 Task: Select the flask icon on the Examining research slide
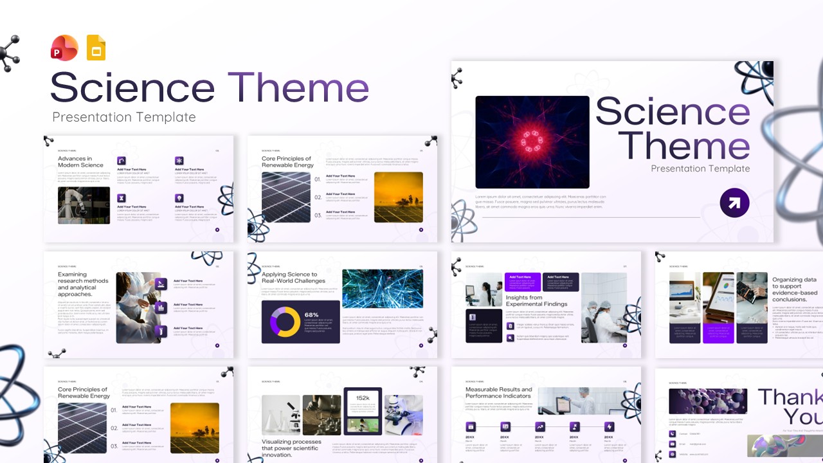coord(161,331)
